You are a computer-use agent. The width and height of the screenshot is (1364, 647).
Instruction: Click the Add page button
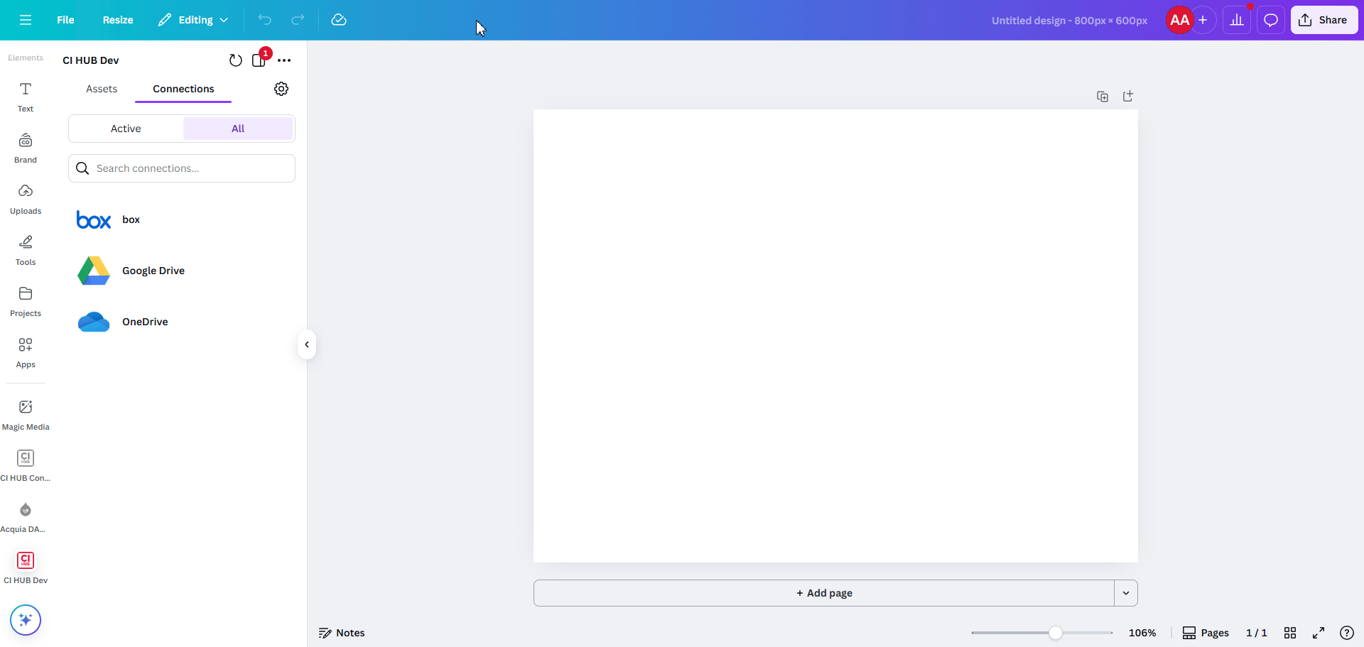[824, 593]
